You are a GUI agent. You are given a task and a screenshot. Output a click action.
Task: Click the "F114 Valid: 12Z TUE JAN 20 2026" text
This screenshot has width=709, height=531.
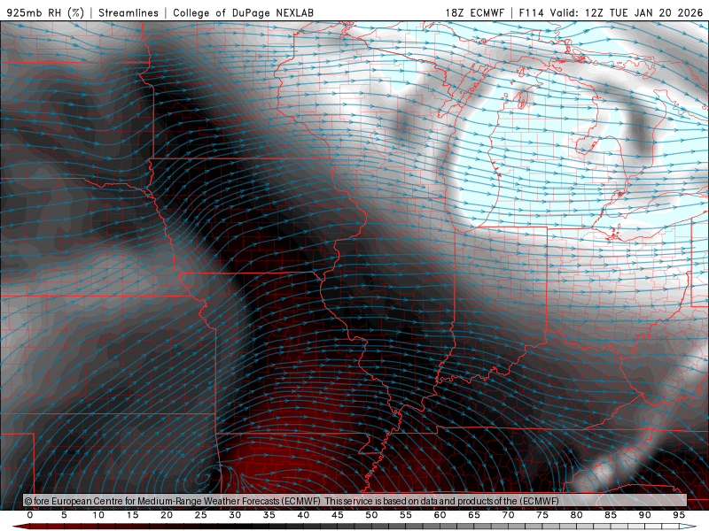(611, 12)
